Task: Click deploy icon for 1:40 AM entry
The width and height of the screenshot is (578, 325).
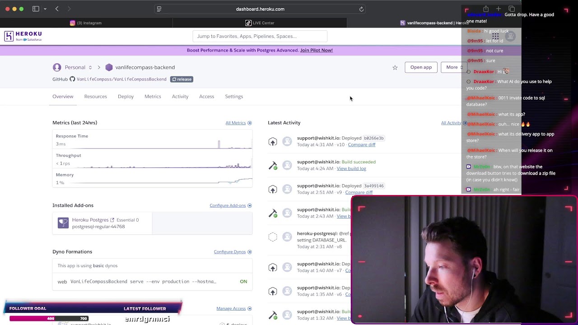Action: 273,267
